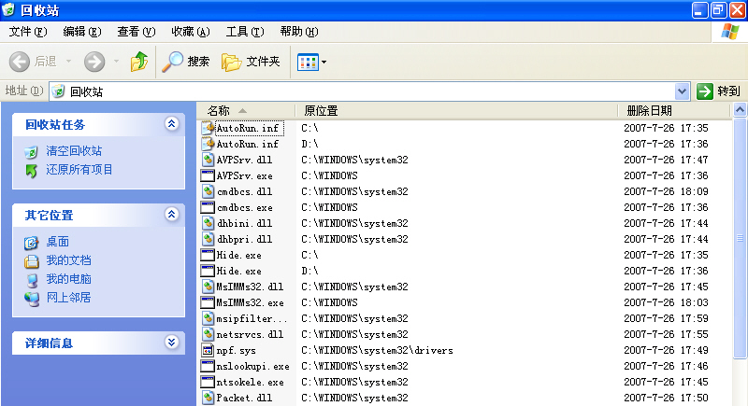Viewport: 748px width, 406px height.
Task: Click the Forward green arrow icon
Action: tap(94, 62)
